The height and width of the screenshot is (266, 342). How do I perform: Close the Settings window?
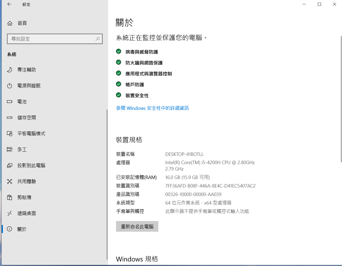pos(335,4)
